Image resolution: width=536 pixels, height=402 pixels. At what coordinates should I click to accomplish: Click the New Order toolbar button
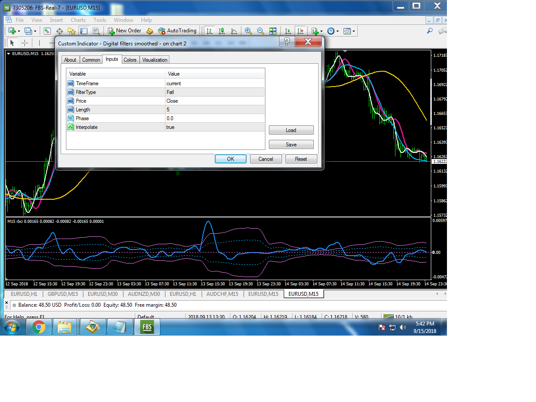[125, 31]
